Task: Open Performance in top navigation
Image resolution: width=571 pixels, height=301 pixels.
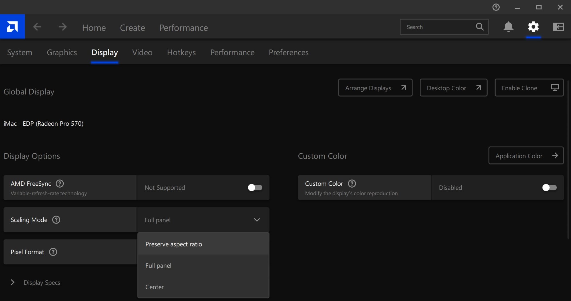Action: (x=184, y=28)
